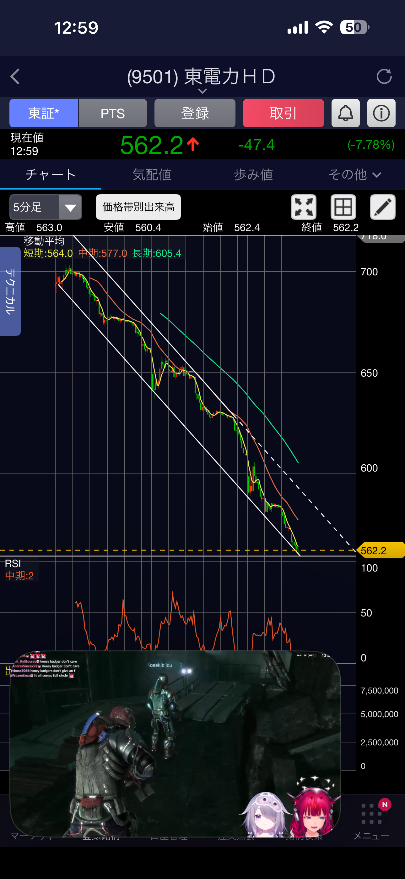Tap the picture-in-picture video overlay

coord(175,744)
